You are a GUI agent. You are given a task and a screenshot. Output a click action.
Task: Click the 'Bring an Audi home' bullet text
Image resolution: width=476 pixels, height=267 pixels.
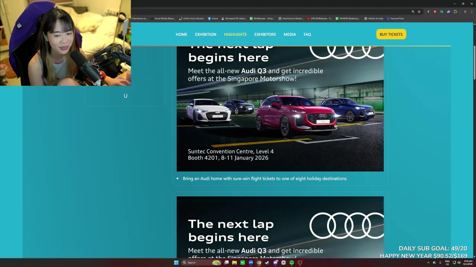265,178
